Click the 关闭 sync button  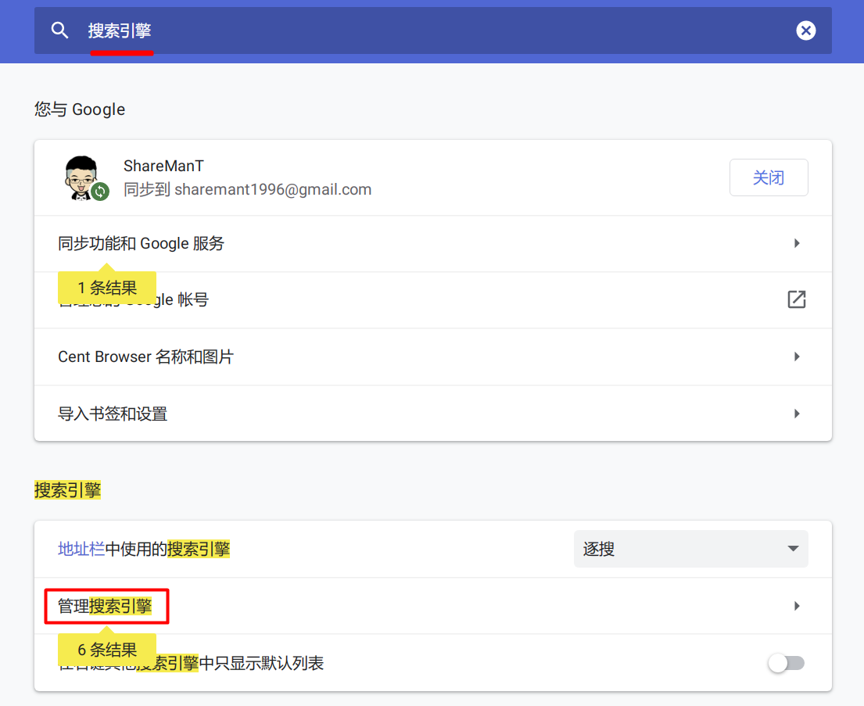coord(768,177)
